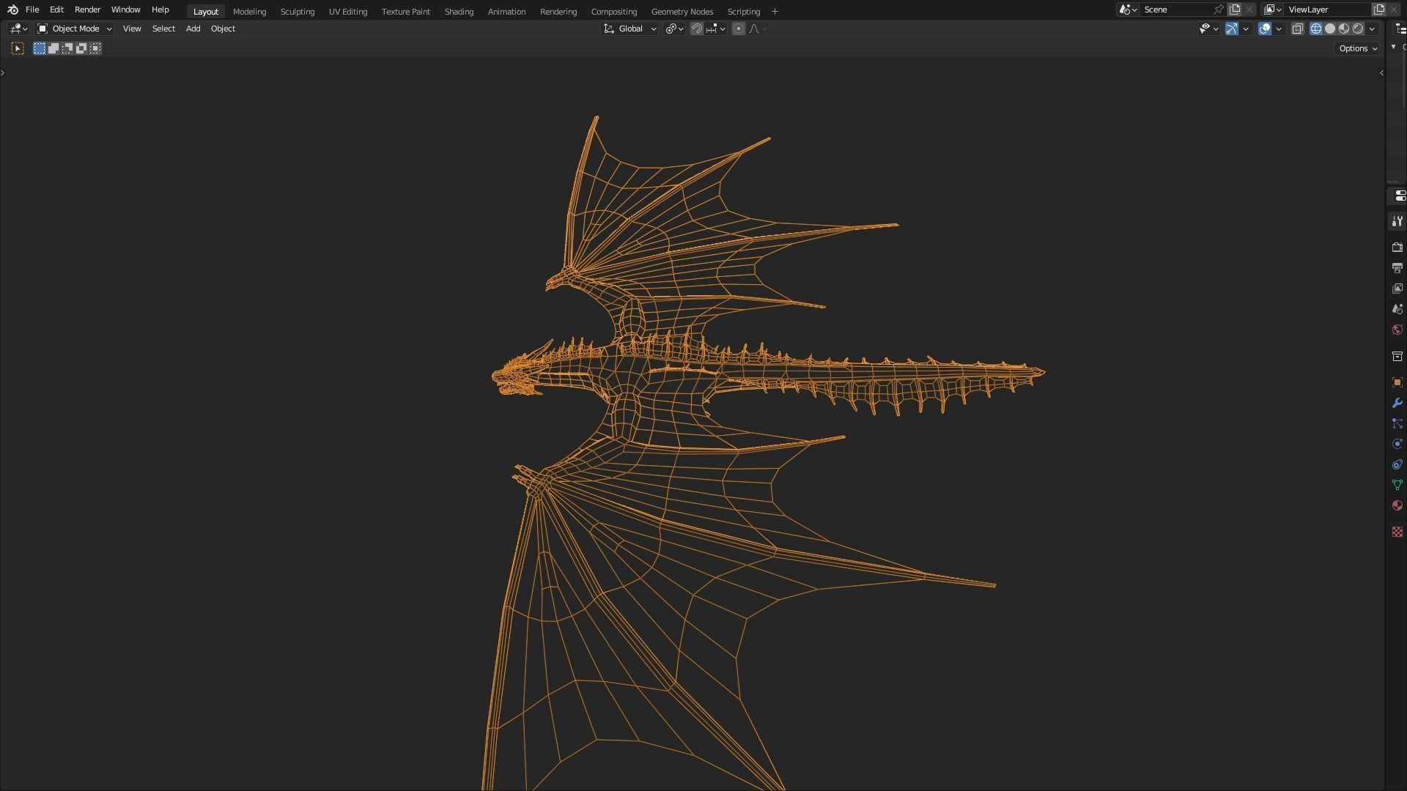Open the viewport Add menu

point(193,29)
